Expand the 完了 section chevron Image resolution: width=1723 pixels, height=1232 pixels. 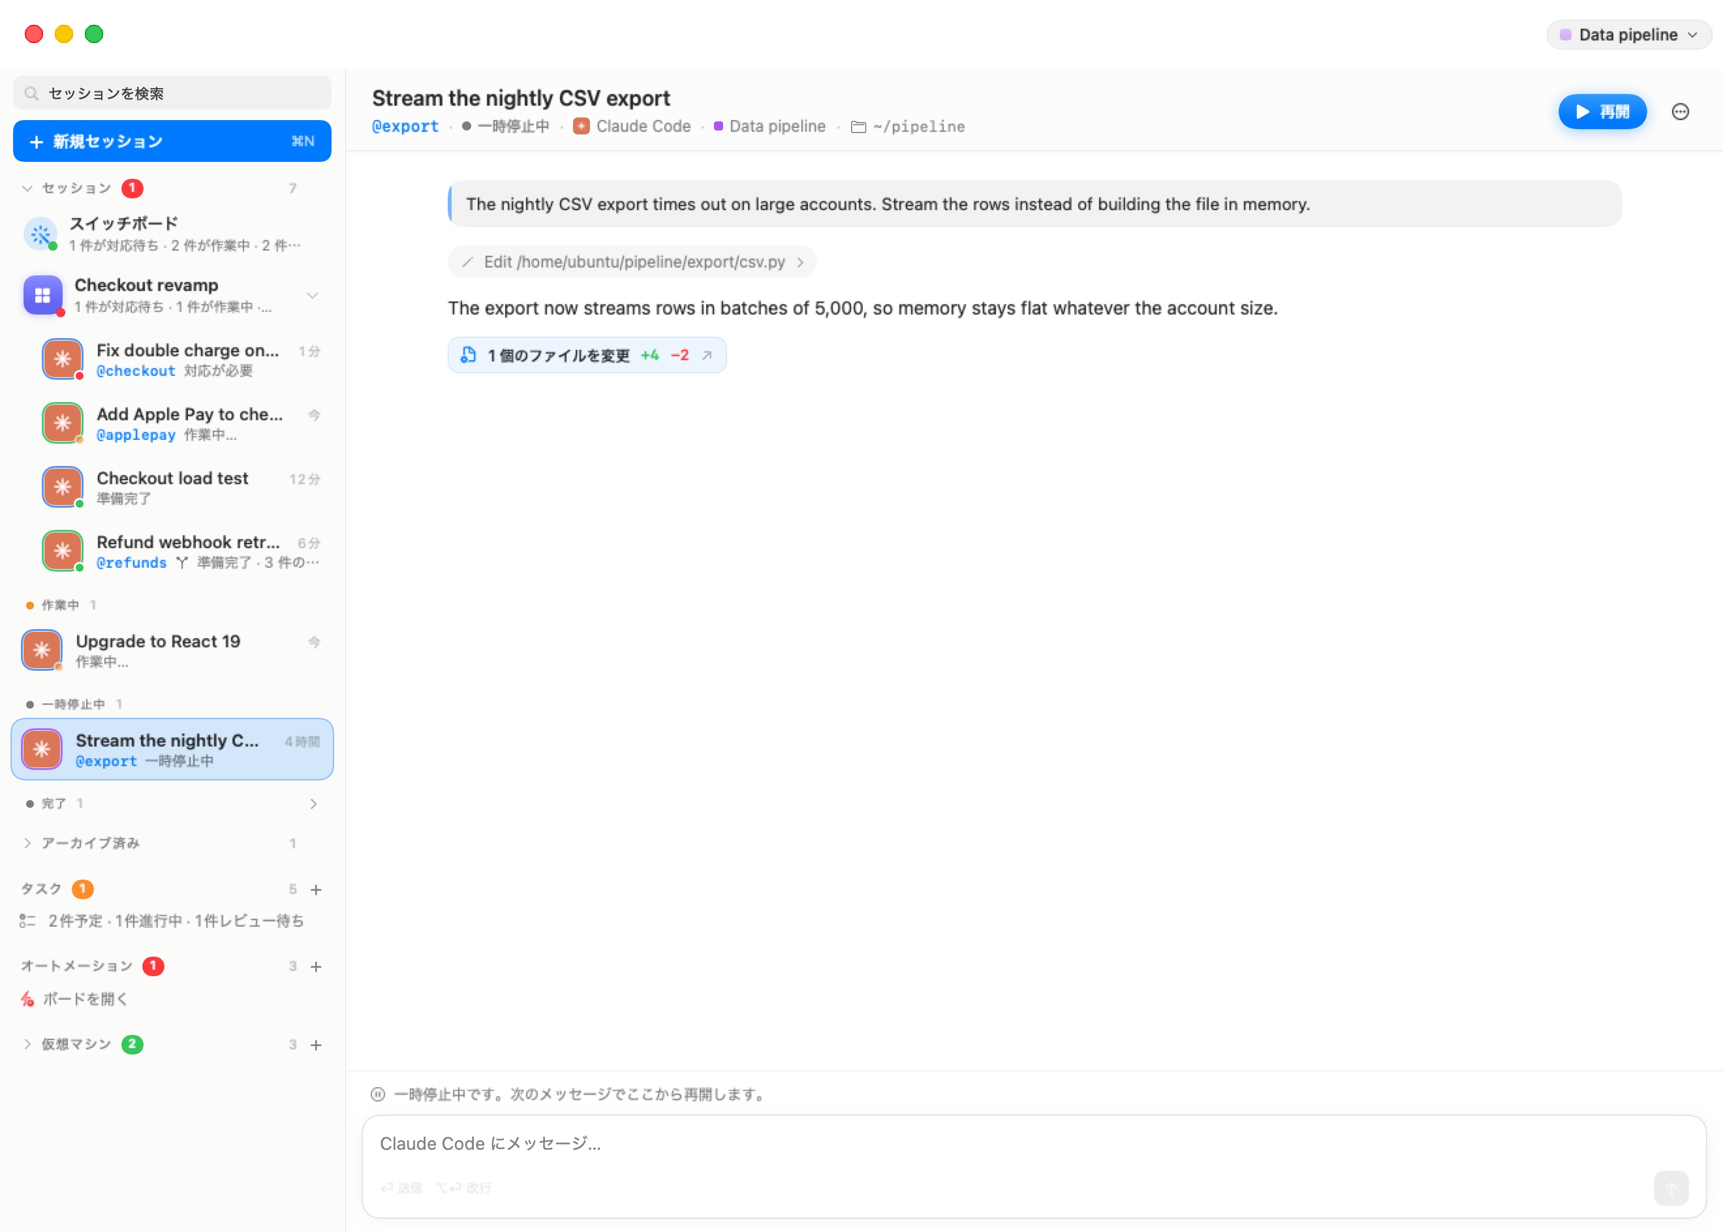click(x=313, y=803)
